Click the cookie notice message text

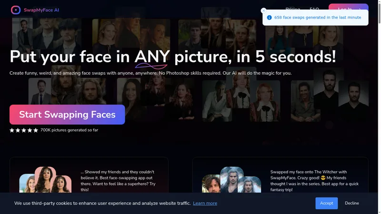pyautogui.click(x=102, y=204)
